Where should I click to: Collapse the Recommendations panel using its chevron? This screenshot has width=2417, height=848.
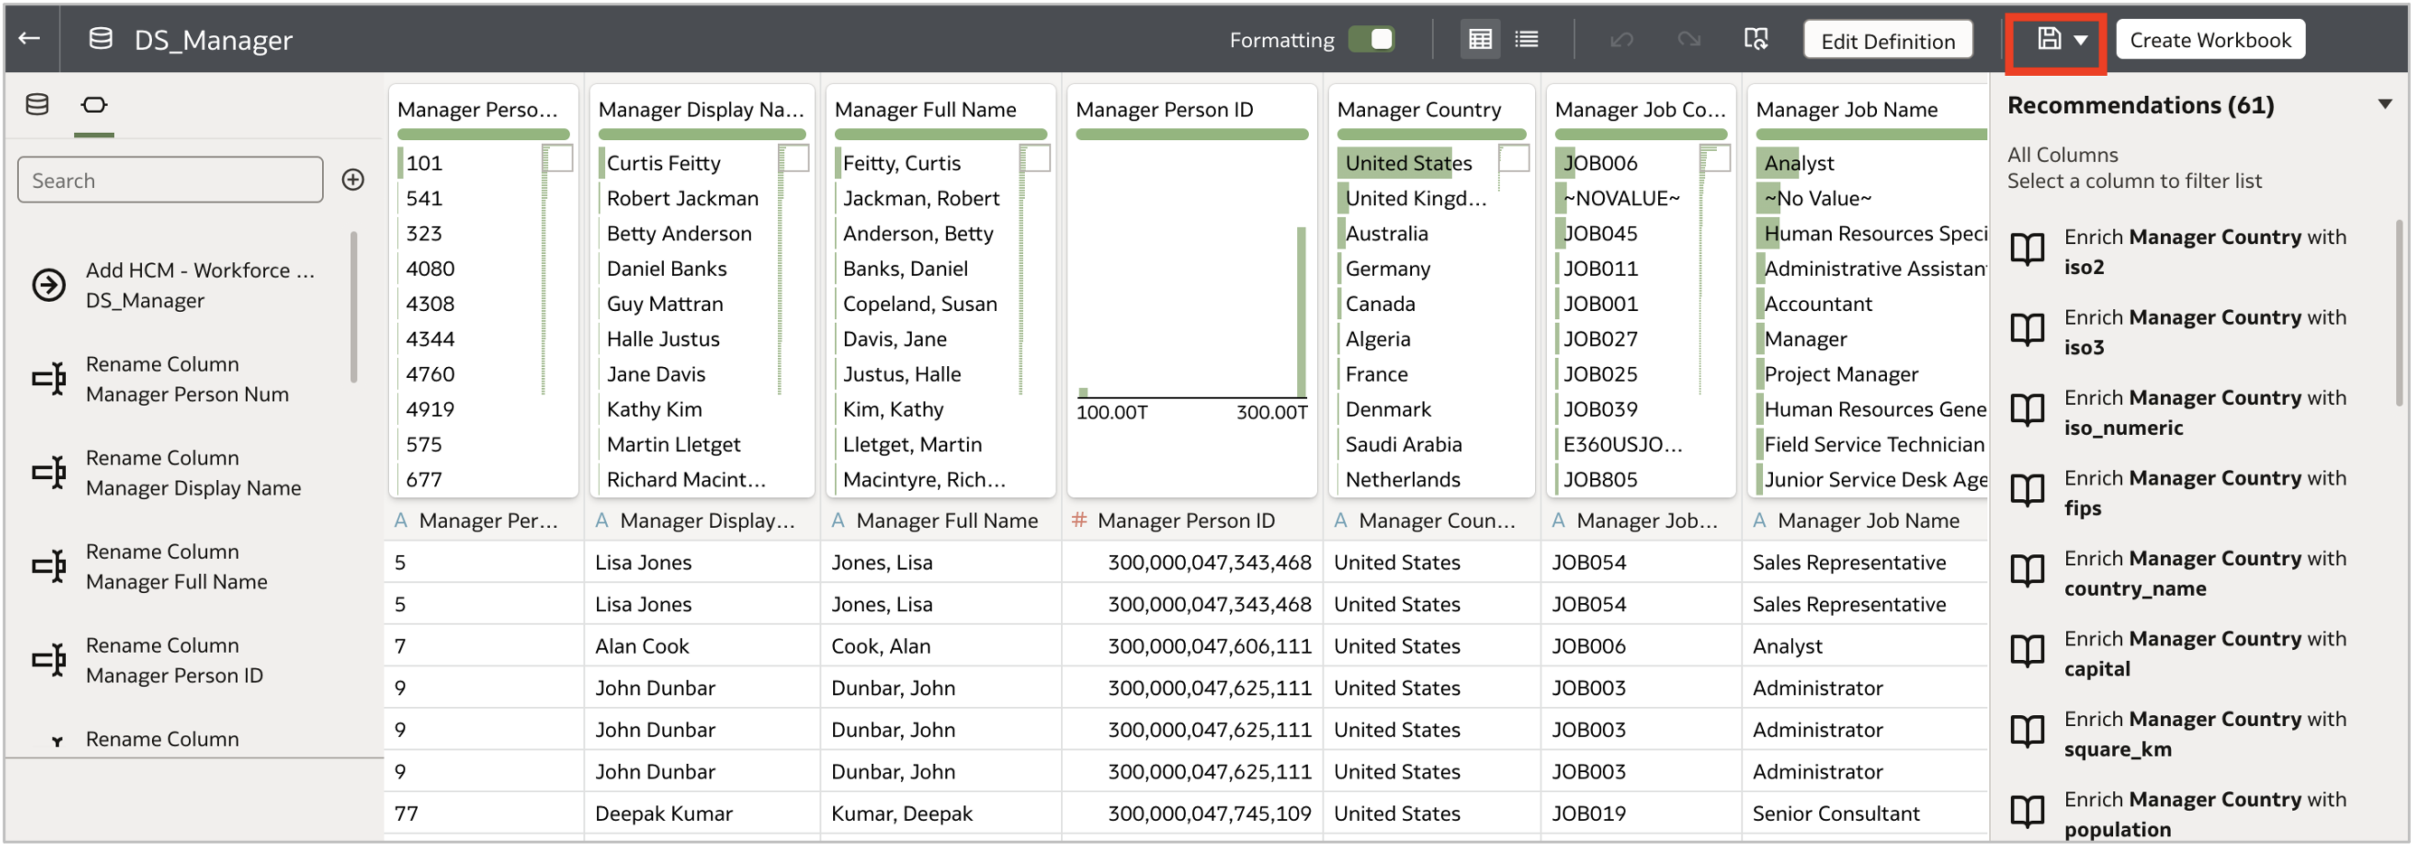[x=2387, y=104]
